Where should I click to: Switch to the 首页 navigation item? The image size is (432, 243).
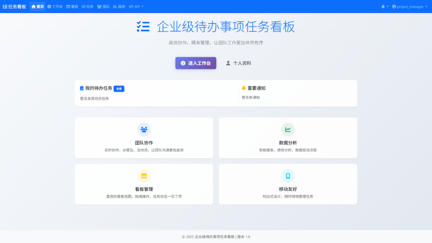click(38, 6)
